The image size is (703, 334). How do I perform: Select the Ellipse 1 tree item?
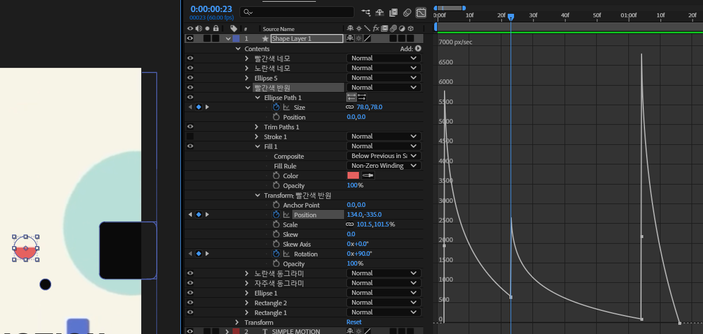pyautogui.click(x=266, y=293)
